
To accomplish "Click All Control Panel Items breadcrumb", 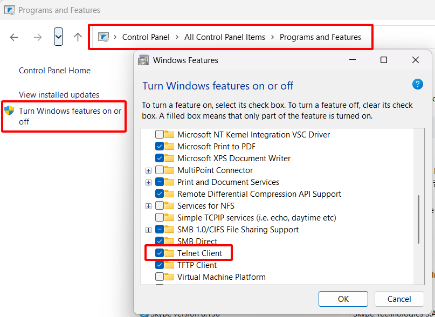I will (x=225, y=37).
